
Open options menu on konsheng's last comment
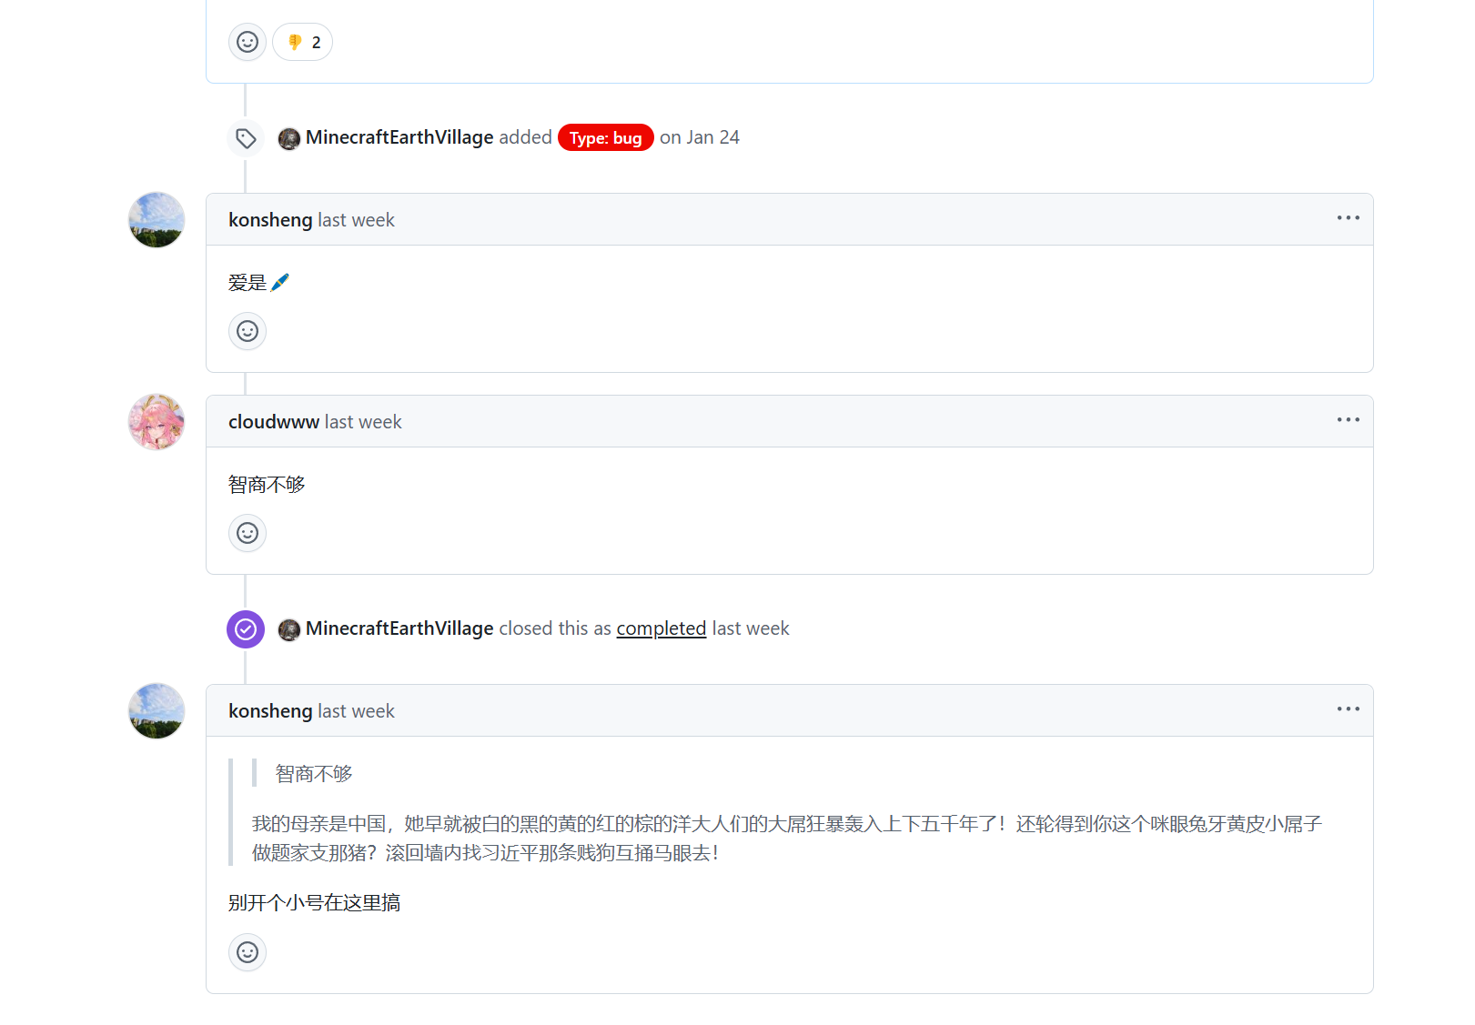click(x=1348, y=709)
